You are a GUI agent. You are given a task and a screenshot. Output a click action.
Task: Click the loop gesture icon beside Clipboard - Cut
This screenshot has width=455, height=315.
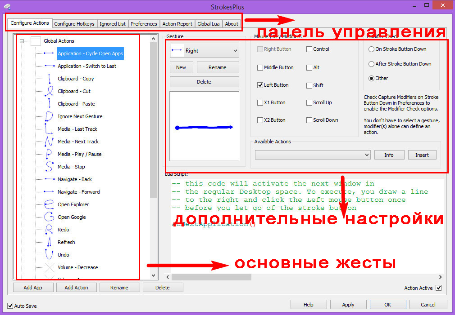(49, 91)
